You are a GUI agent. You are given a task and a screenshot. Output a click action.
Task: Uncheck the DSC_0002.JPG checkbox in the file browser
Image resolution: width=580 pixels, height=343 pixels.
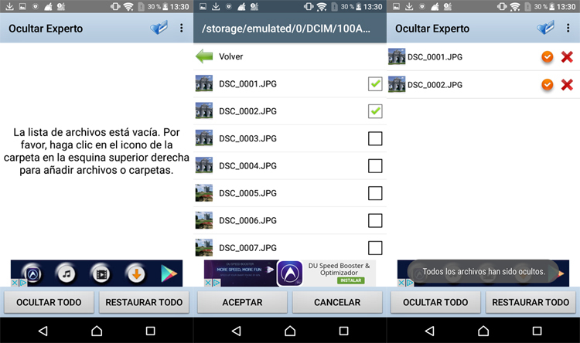coord(375,111)
